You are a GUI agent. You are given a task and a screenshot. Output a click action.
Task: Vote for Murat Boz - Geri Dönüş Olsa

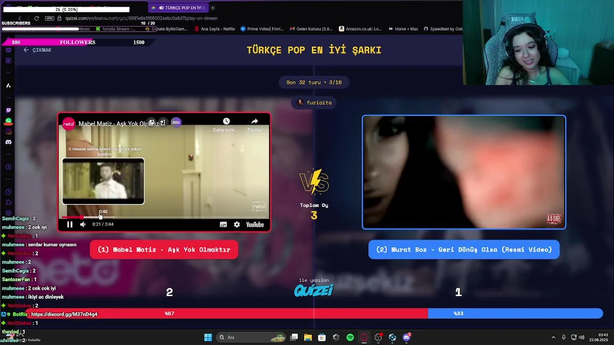pos(464,250)
